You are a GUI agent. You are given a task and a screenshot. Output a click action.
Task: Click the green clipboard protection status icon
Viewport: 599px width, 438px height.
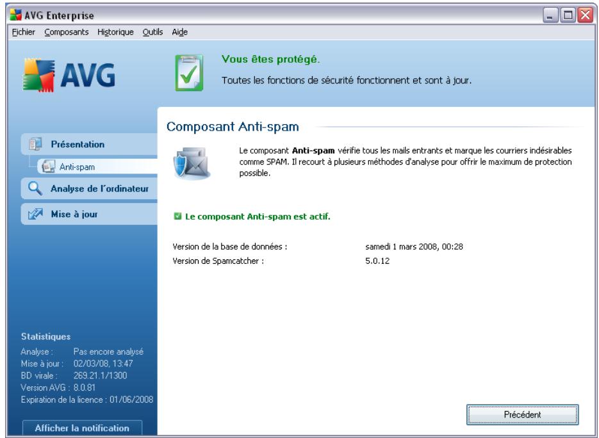(x=189, y=72)
